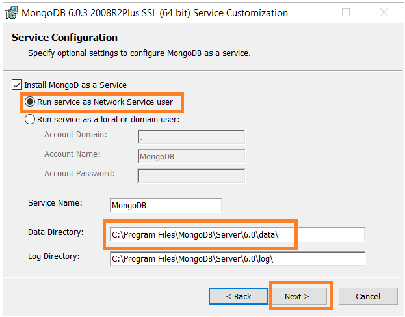Click the Service Configuration heading text
This screenshot has width=405, height=317.
tap(64, 38)
